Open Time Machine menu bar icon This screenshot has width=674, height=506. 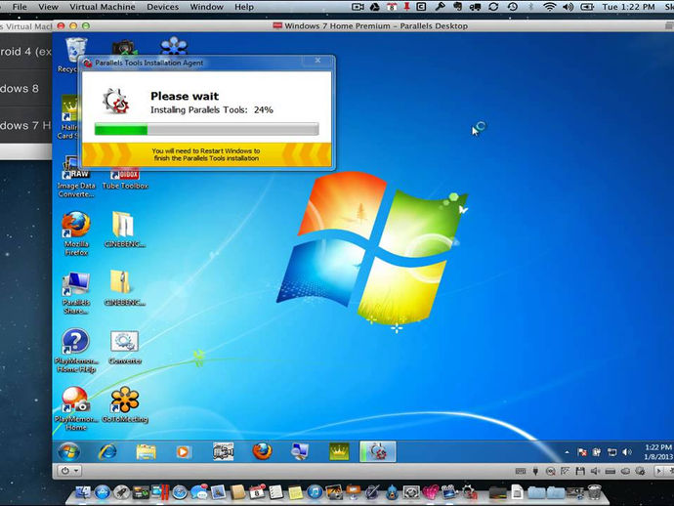point(513,7)
